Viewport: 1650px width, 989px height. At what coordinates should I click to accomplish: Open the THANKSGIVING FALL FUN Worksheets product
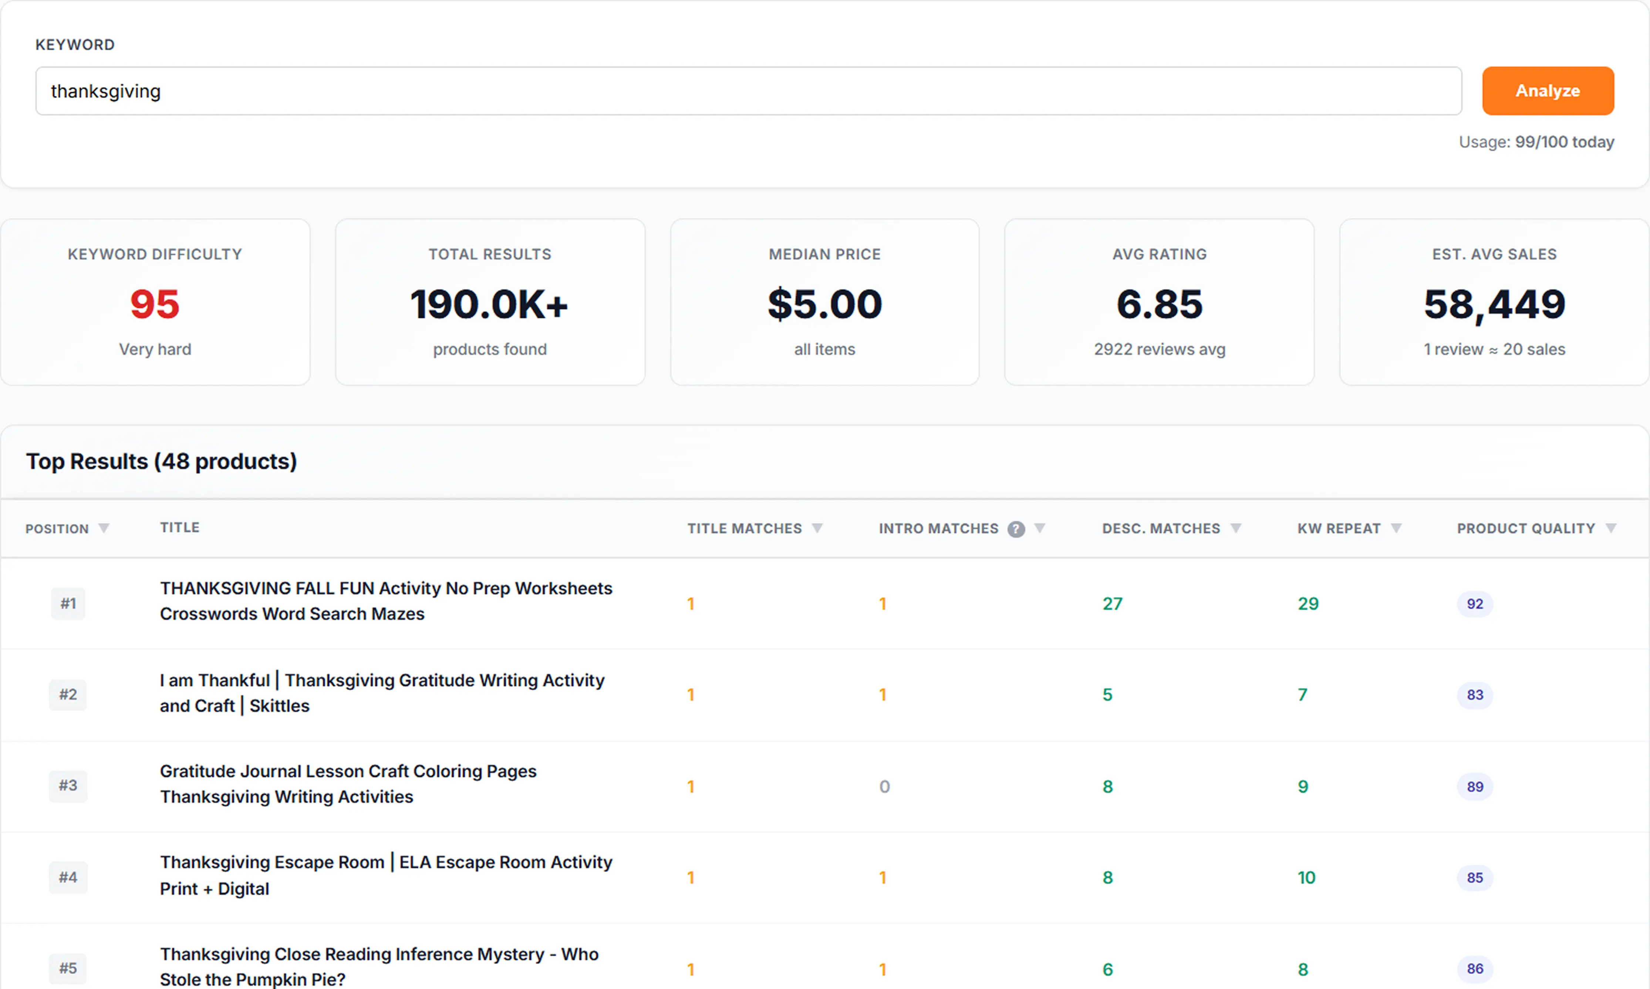pos(385,601)
